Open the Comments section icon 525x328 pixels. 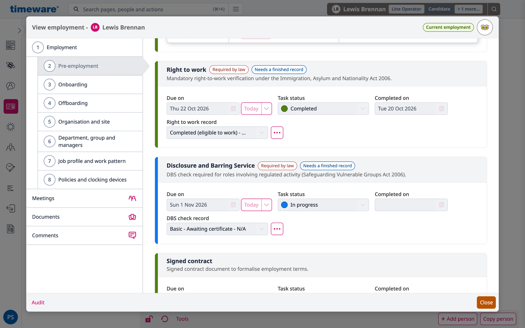tap(132, 235)
